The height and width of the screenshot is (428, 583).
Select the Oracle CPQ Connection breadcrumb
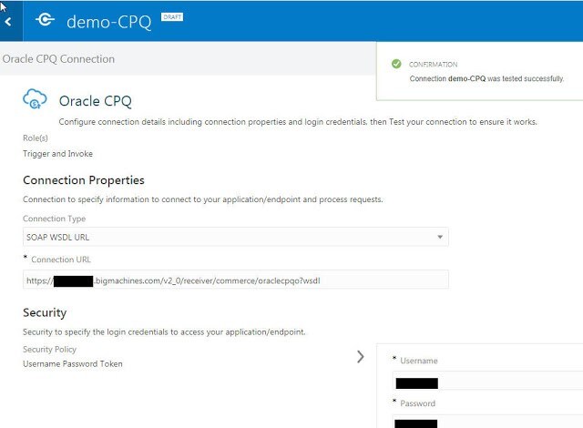59,59
